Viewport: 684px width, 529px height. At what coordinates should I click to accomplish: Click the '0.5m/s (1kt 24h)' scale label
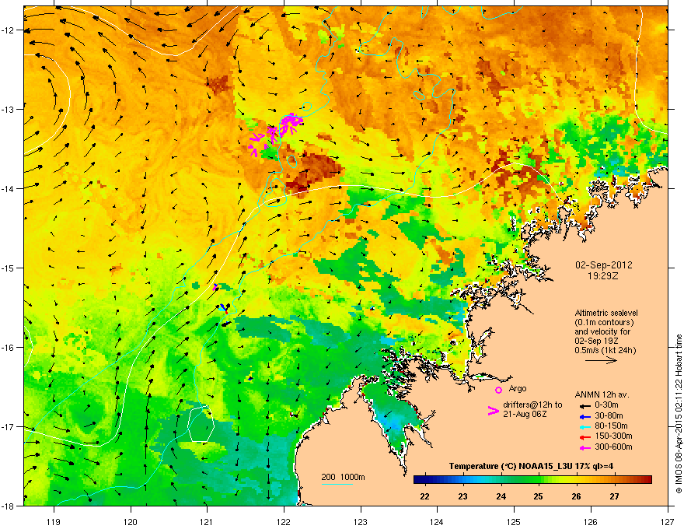[x=605, y=350]
